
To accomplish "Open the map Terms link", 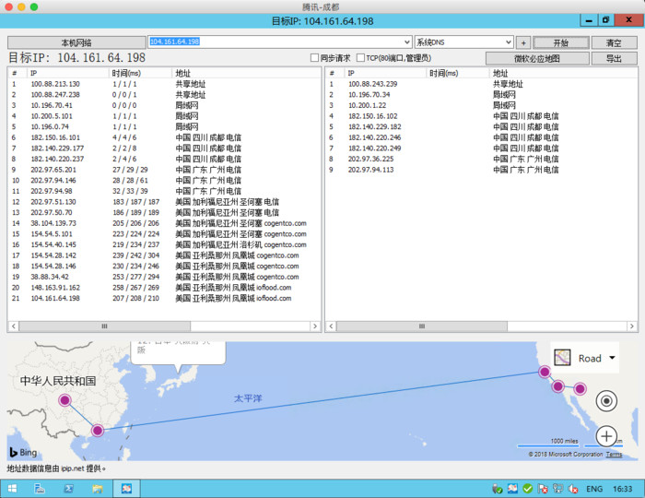I will tap(614, 455).
